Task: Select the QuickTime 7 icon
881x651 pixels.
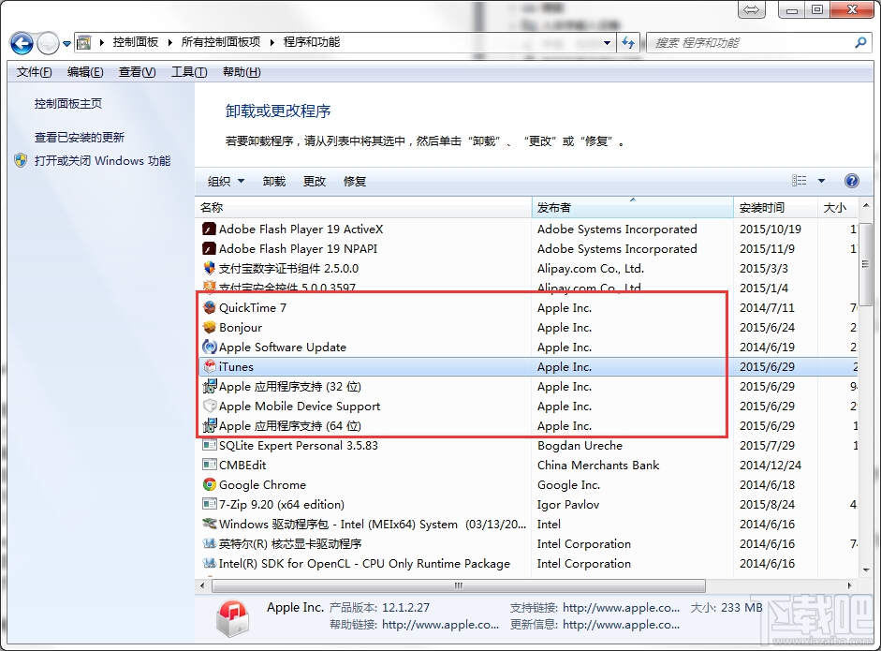Action: [x=209, y=307]
